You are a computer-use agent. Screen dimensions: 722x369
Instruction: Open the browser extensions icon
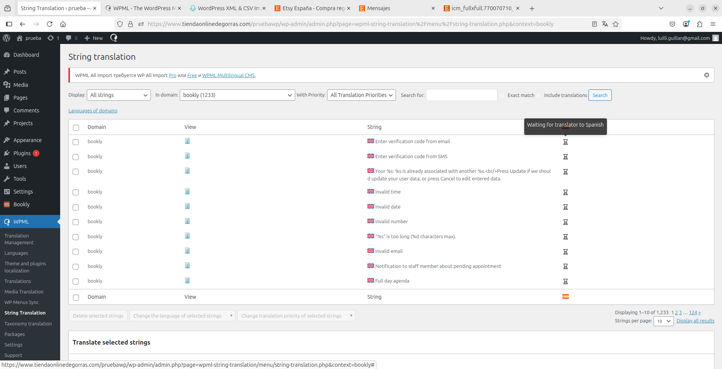[x=699, y=24]
